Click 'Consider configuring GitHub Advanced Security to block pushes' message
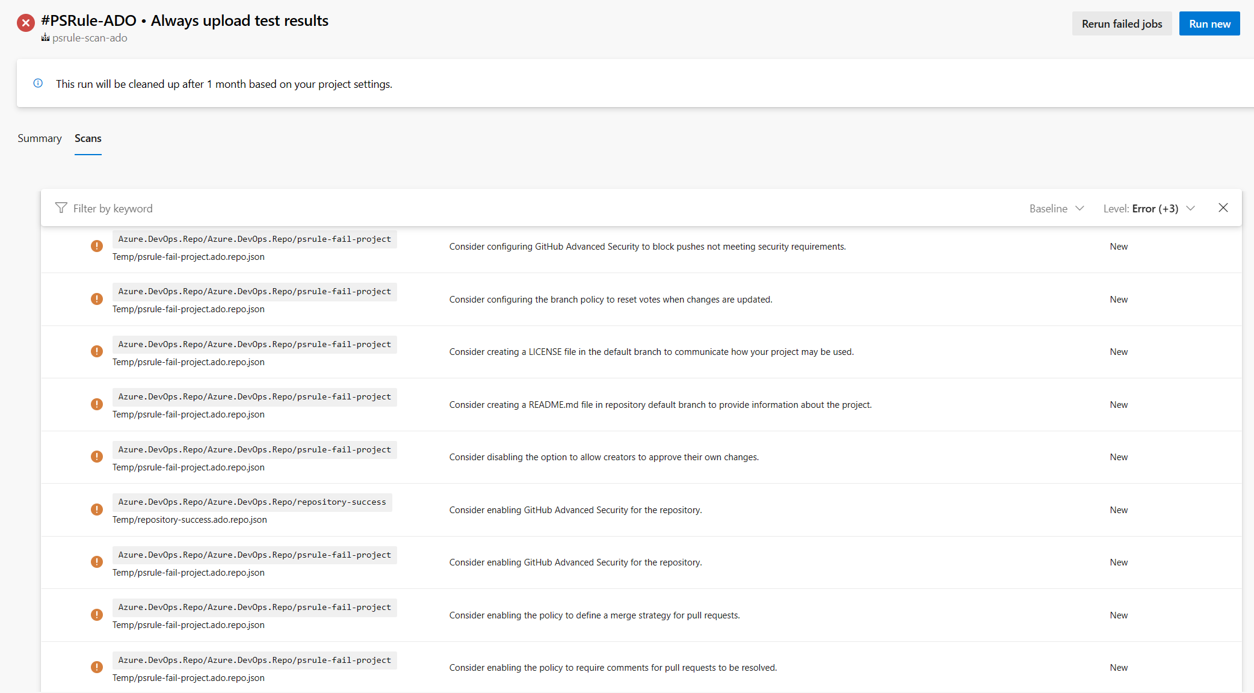The image size is (1254, 693). [x=647, y=247]
